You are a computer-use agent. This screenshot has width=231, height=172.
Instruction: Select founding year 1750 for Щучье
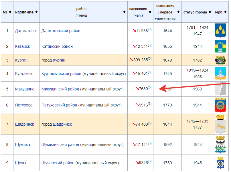coord(167,163)
